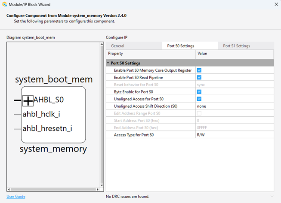Click the diagram's vertical scrollbar thumb
281x203 pixels.
pyautogui.click(x=102, y=115)
